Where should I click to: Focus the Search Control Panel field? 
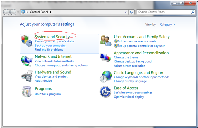coord(166,12)
